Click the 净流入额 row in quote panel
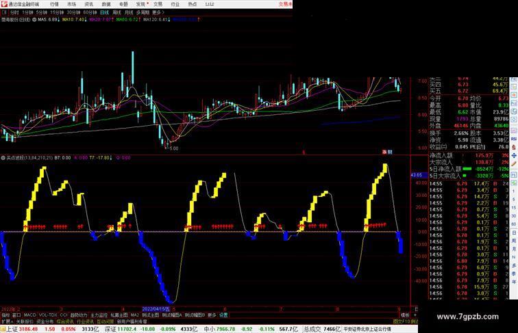This screenshot has width=518, height=333. pos(469,155)
